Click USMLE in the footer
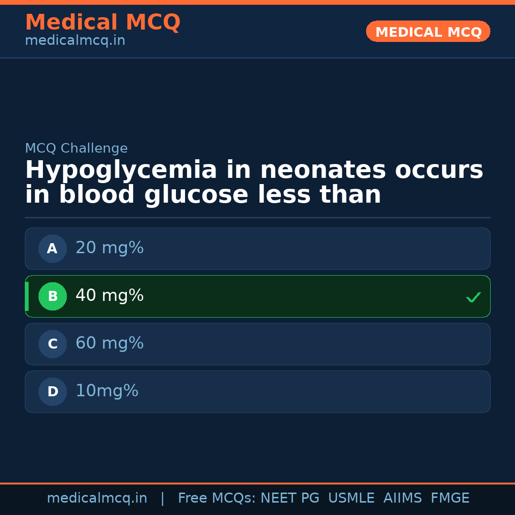The image size is (515, 515). pyautogui.click(x=351, y=498)
